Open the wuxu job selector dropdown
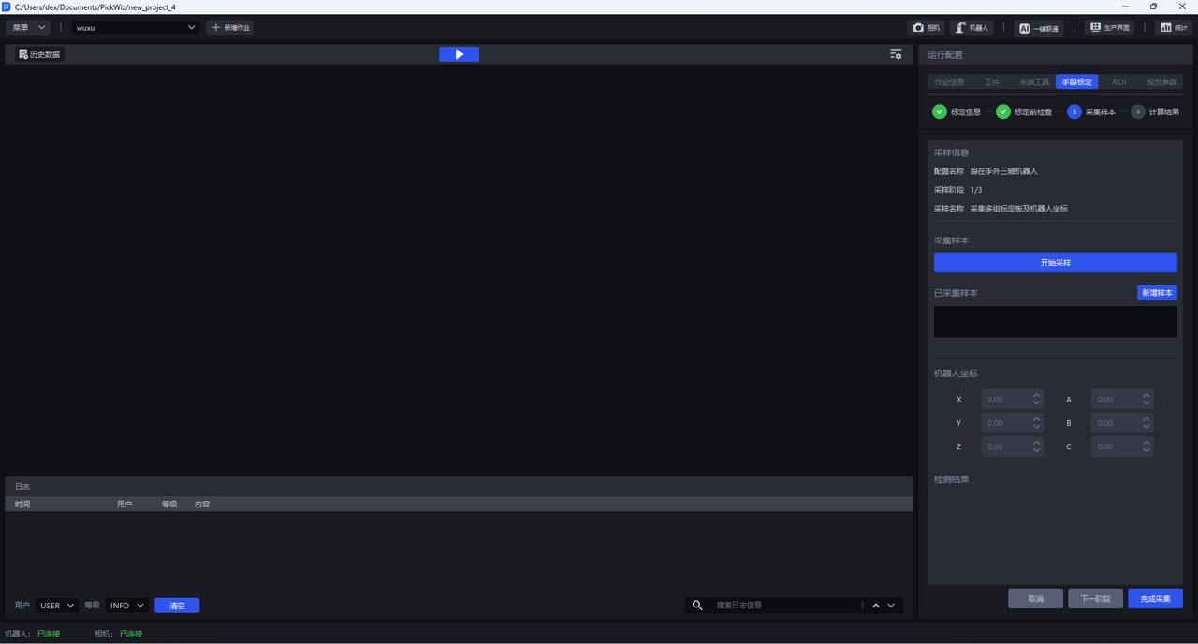The width and height of the screenshot is (1198, 644). point(136,28)
